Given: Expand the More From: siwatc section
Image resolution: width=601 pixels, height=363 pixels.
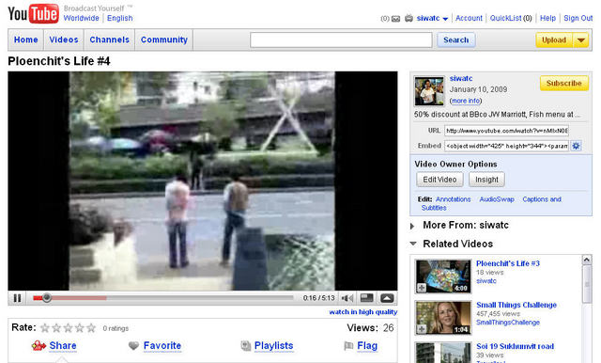Looking at the screenshot, I should click(x=412, y=226).
